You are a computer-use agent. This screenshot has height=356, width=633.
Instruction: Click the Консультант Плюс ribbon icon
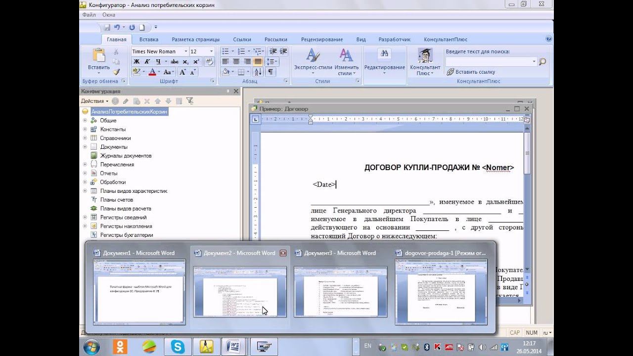pyautogui.click(x=425, y=55)
